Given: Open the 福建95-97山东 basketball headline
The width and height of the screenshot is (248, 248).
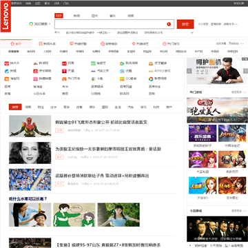Looking at the screenshot, I should click(108, 245).
